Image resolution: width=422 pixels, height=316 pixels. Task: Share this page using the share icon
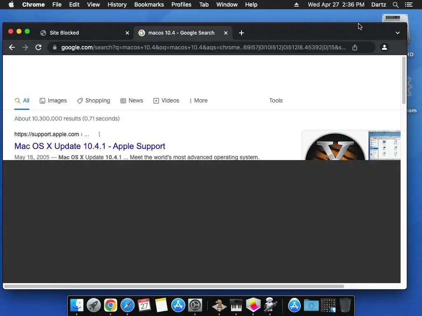point(355,48)
